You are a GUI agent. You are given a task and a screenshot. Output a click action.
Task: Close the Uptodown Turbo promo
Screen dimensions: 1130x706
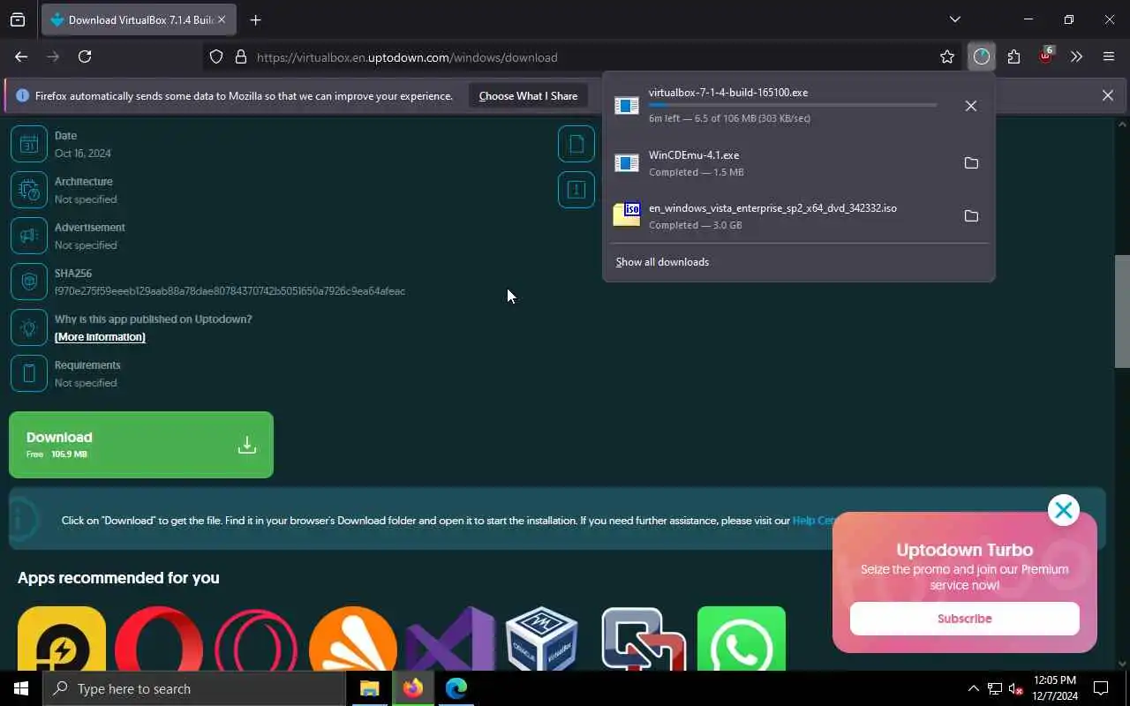click(x=1063, y=510)
